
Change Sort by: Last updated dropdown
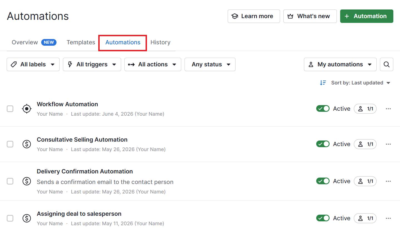tap(360, 83)
